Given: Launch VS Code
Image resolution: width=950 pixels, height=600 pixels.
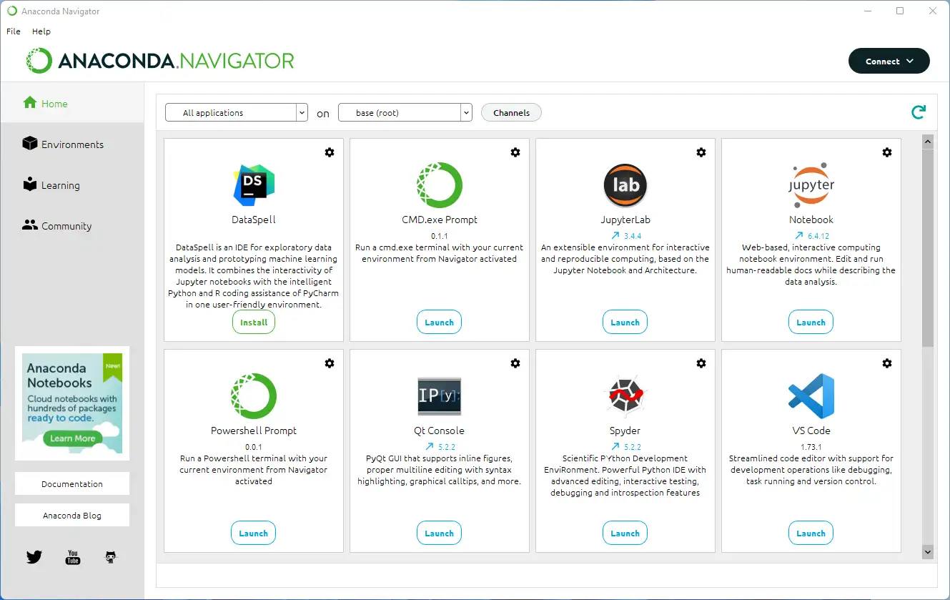Looking at the screenshot, I should click(x=811, y=533).
